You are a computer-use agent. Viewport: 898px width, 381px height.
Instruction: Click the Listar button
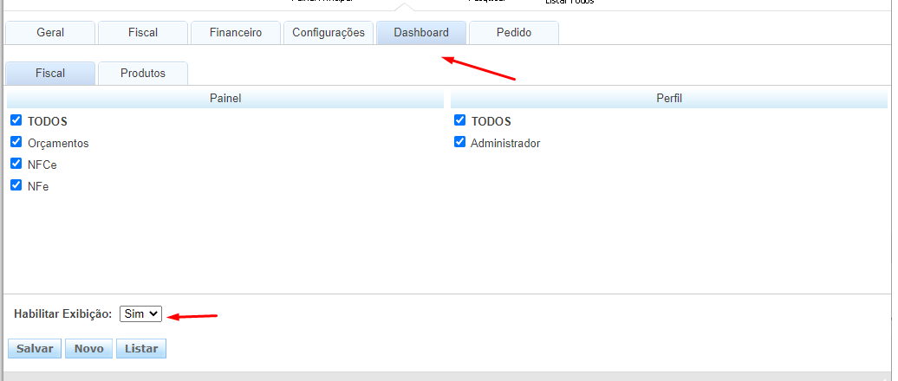[141, 348]
